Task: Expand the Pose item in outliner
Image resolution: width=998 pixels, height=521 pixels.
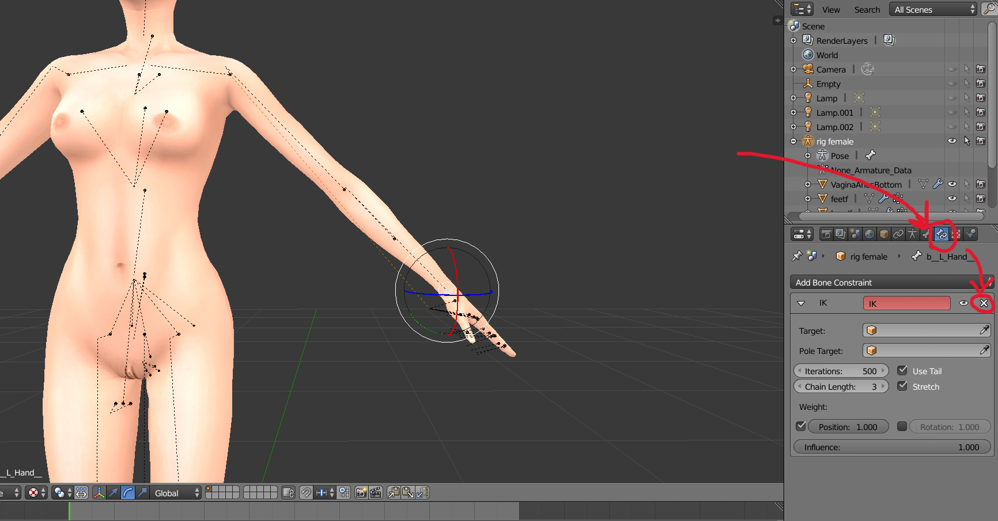Action: (x=808, y=155)
